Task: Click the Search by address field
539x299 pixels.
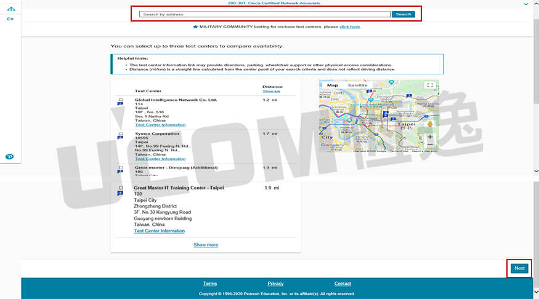Action: 265,14
